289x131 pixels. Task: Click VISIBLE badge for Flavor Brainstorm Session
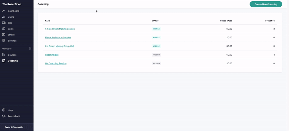pos(156,37)
